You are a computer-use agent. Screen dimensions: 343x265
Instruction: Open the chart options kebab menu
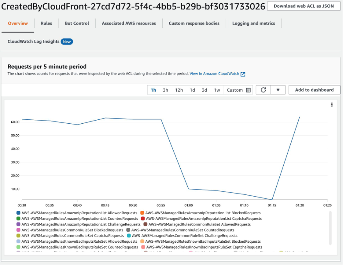click(x=332, y=104)
